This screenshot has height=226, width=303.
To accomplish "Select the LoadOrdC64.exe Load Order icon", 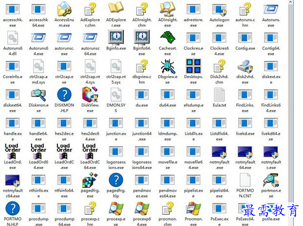I will click(90, 151).
